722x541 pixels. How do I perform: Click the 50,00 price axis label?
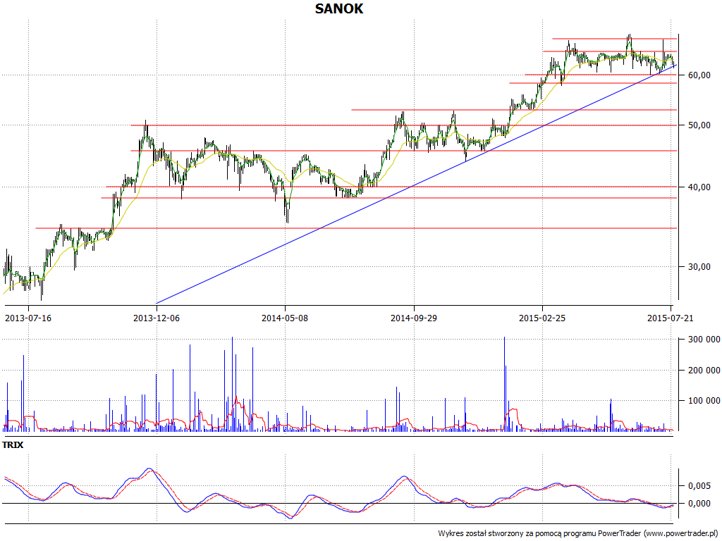tap(699, 125)
